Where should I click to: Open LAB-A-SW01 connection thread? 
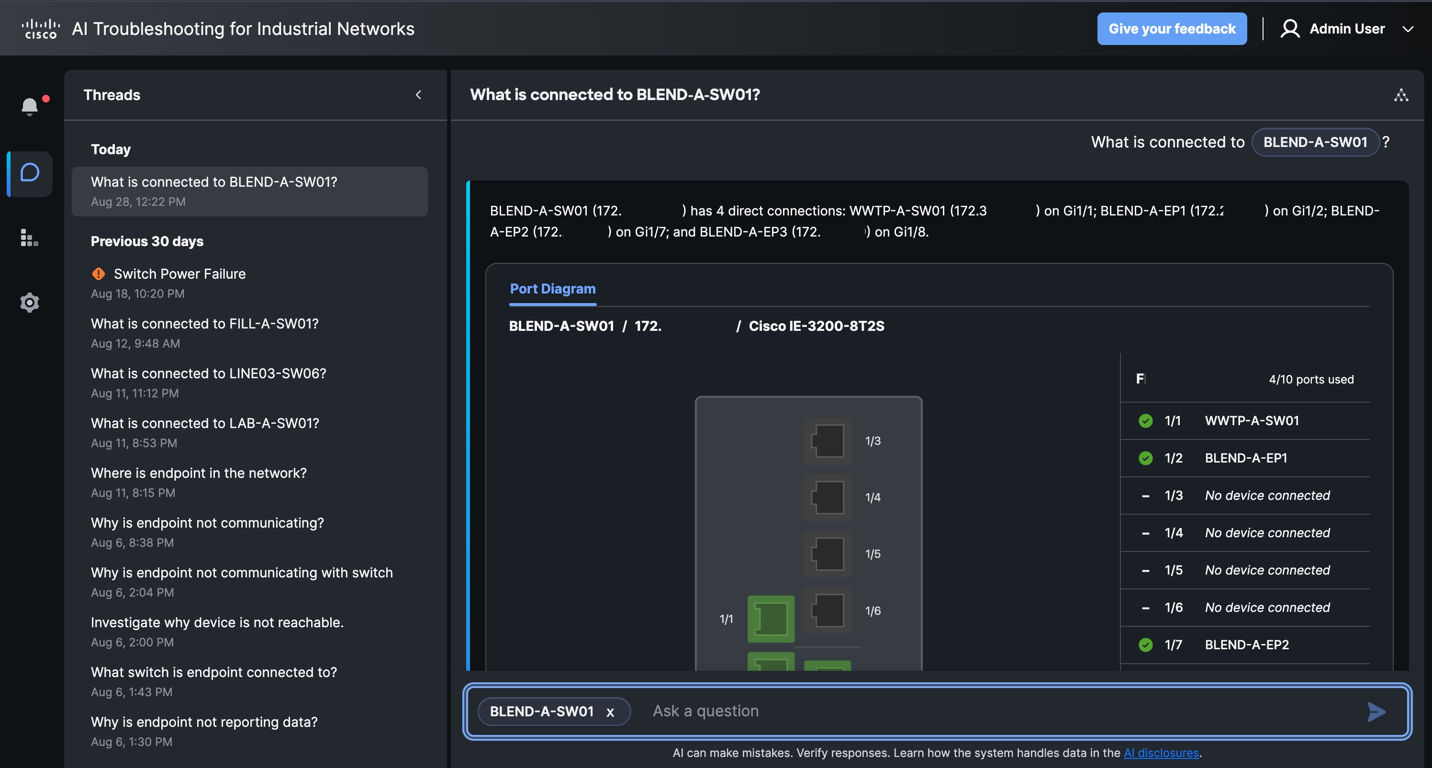coord(250,433)
